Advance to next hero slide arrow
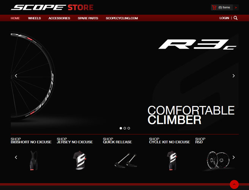 coord(233,76)
